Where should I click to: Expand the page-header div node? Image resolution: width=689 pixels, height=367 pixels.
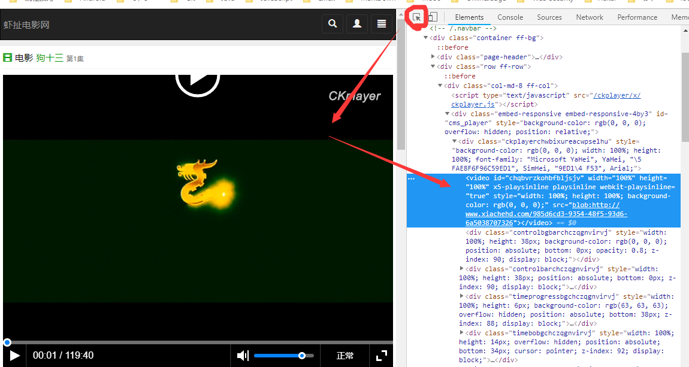(x=433, y=57)
